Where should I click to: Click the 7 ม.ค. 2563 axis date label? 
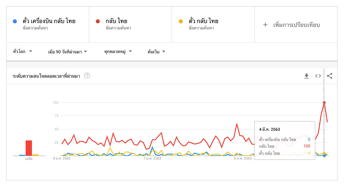tap(152, 159)
